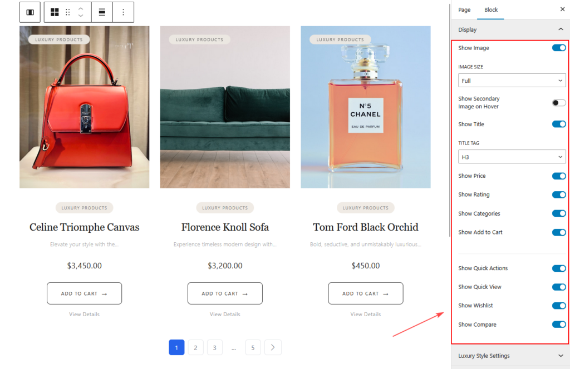
Task: Switch to the Page tab
Action: click(464, 10)
